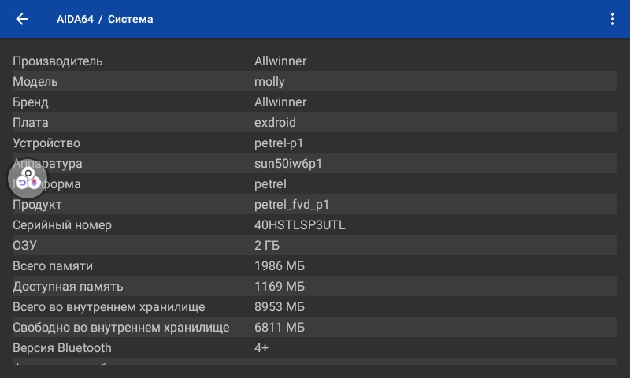Tap the Устройство petrel-p1 row

[x=315, y=143]
